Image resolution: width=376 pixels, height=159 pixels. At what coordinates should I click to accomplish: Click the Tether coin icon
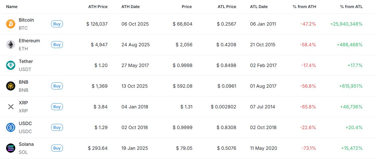point(11,65)
